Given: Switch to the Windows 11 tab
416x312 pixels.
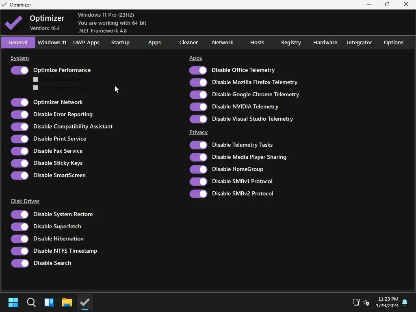Looking at the screenshot, I should pyautogui.click(x=52, y=42).
